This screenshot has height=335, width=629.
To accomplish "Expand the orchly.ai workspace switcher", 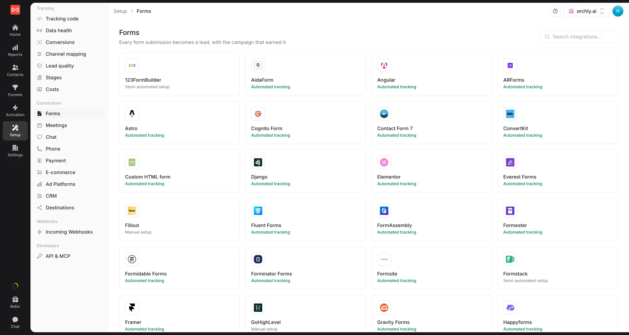I will 587,11.
